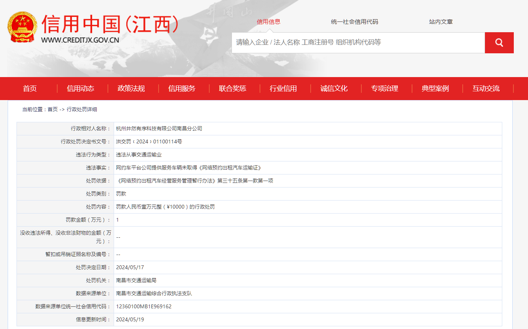Screen dimensions: 528x329
Task: Open the 政策法规 navigation item
Action: [x=131, y=89]
